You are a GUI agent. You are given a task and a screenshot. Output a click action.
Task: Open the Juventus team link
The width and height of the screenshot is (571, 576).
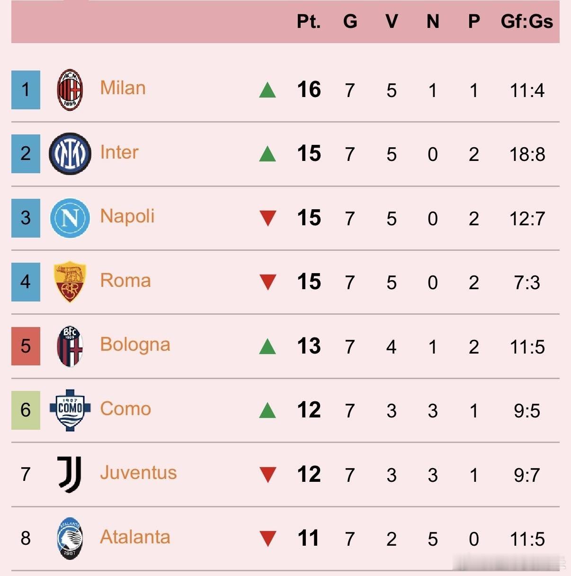coord(138,473)
